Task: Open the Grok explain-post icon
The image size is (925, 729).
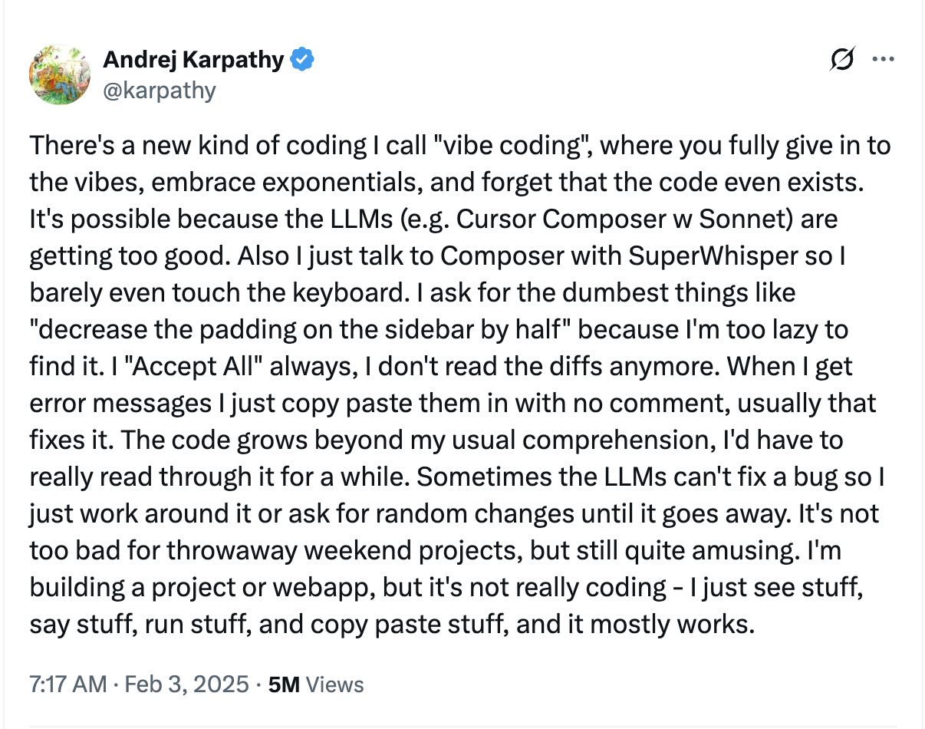Action: point(842,59)
